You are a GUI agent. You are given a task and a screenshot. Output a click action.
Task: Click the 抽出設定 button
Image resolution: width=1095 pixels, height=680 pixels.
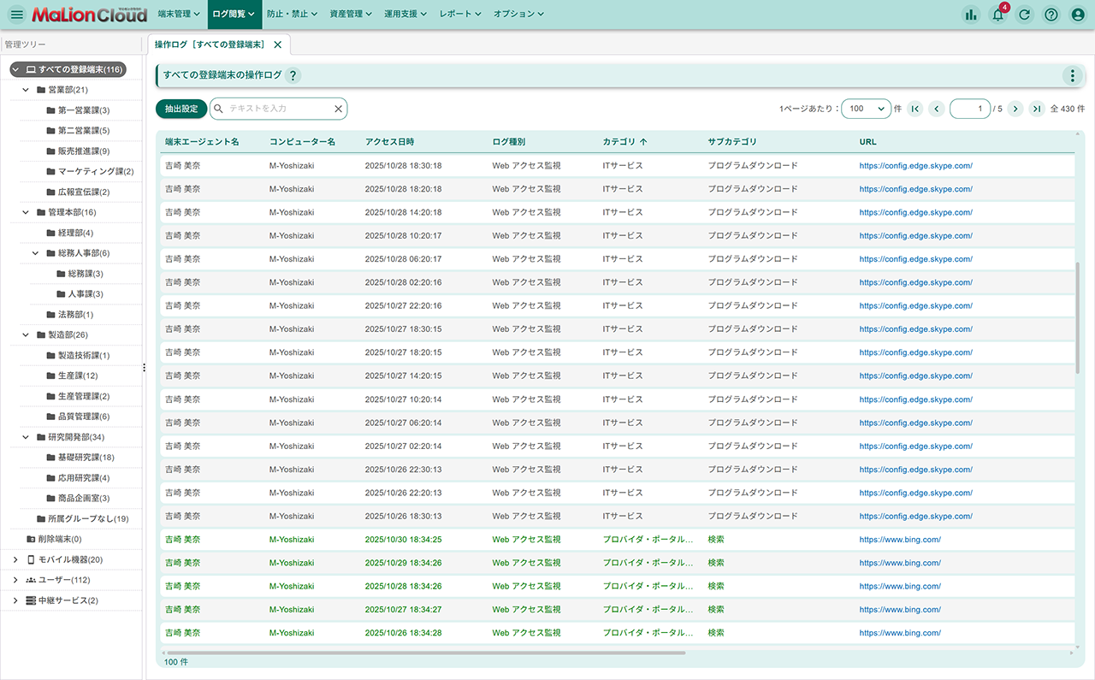coord(181,109)
